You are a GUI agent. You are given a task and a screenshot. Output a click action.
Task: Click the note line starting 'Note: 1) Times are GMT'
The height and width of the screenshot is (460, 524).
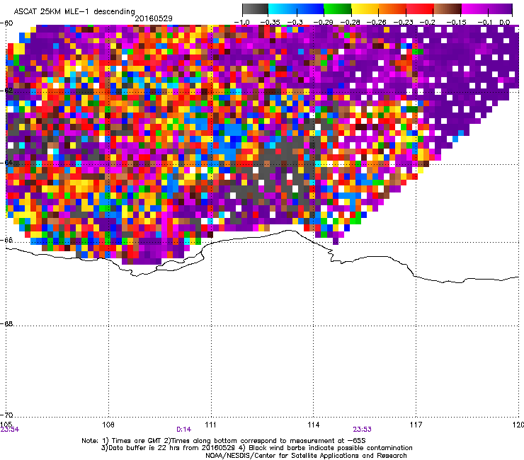click(224, 441)
